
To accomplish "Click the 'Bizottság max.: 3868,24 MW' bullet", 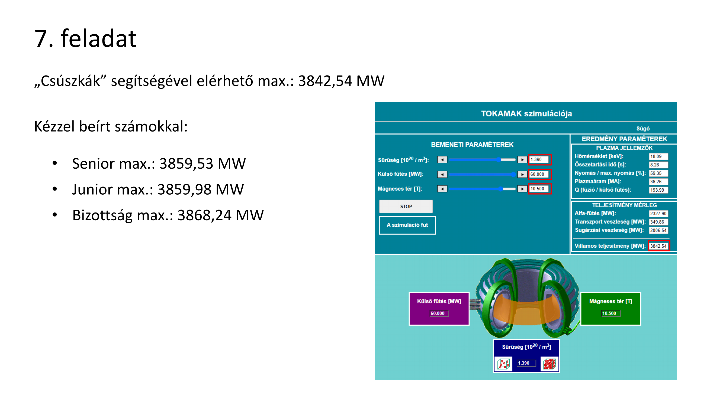I will point(168,215).
